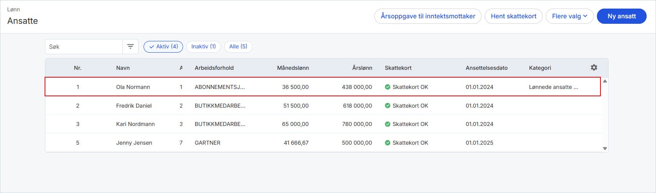
Task: Click monthly salary 51 500,00
Action: [x=296, y=106]
